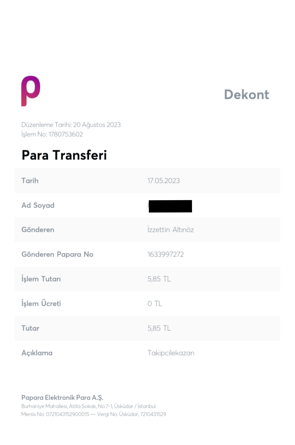Click the İşlem No 1780753602 text
Image resolution: width=295 pixels, height=445 pixels.
click(x=52, y=134)
